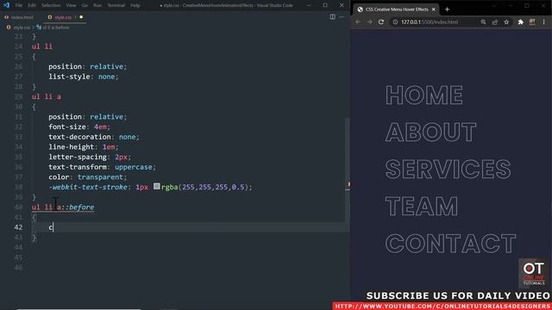Image resolution: width=552 pixels, height=310 pixels.
Task: Go forward in the browser
Action: point(369,22)
